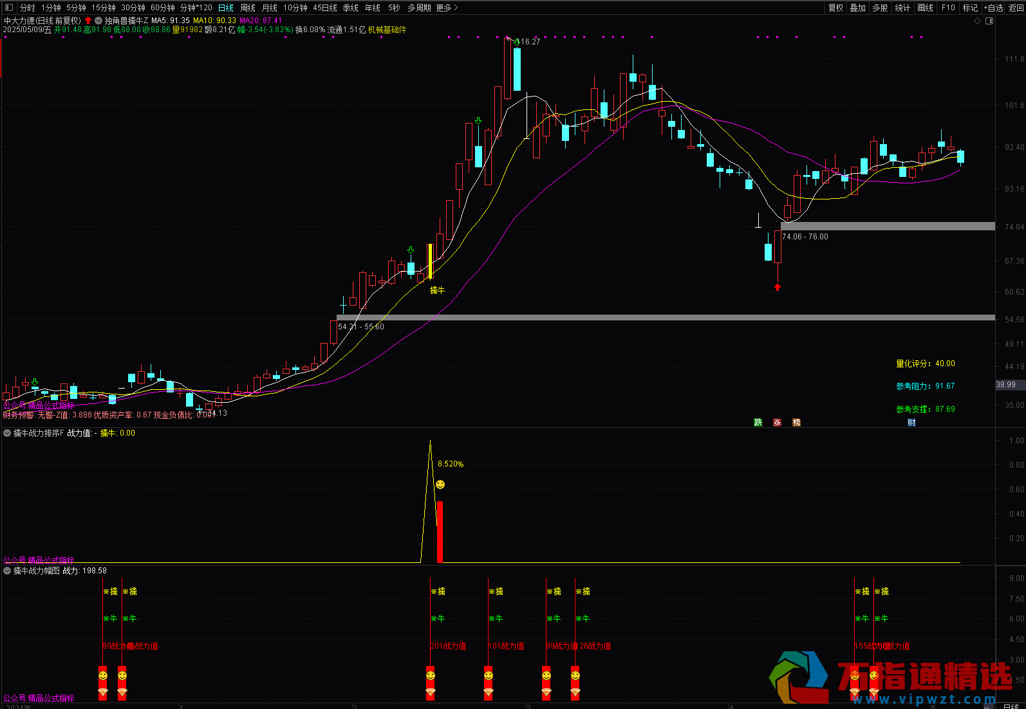Toggle the right side panel icon

989,21
